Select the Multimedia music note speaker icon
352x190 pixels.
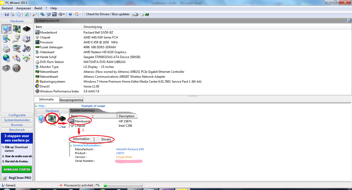coord(27,49)
